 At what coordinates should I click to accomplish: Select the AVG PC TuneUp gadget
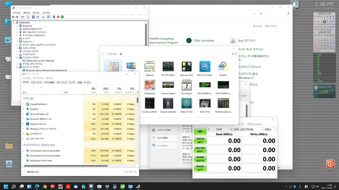(205, 66)
